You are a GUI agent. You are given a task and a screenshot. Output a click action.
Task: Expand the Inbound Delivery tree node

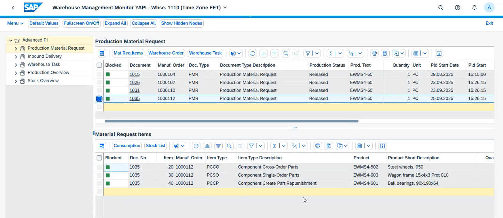pos(16,57)
